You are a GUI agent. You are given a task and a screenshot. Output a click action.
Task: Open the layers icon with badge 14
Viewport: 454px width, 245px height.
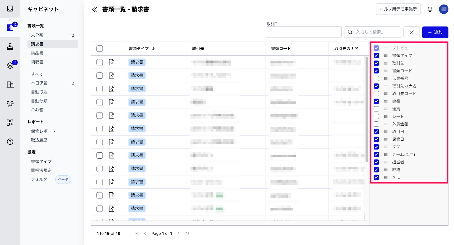pyautogui.click(x=10, y=65)
